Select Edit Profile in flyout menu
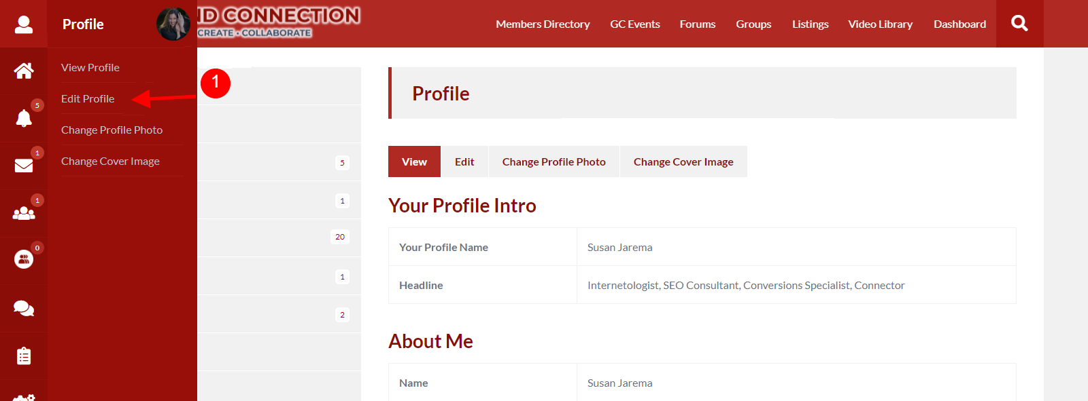This screenshot has height=401, width=1088. (x=88, y=98)
